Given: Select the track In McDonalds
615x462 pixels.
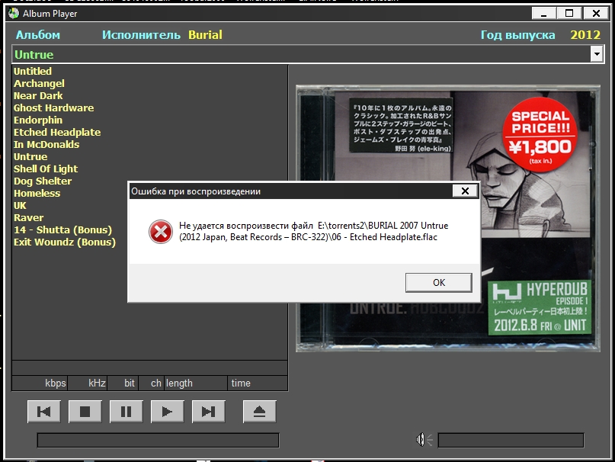Looking at the screenshot, I should 46,144.
